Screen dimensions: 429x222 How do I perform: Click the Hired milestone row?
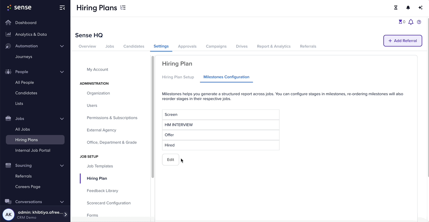221,145
